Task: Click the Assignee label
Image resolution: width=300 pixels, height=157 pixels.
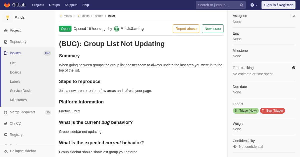Action: [240, 16]
